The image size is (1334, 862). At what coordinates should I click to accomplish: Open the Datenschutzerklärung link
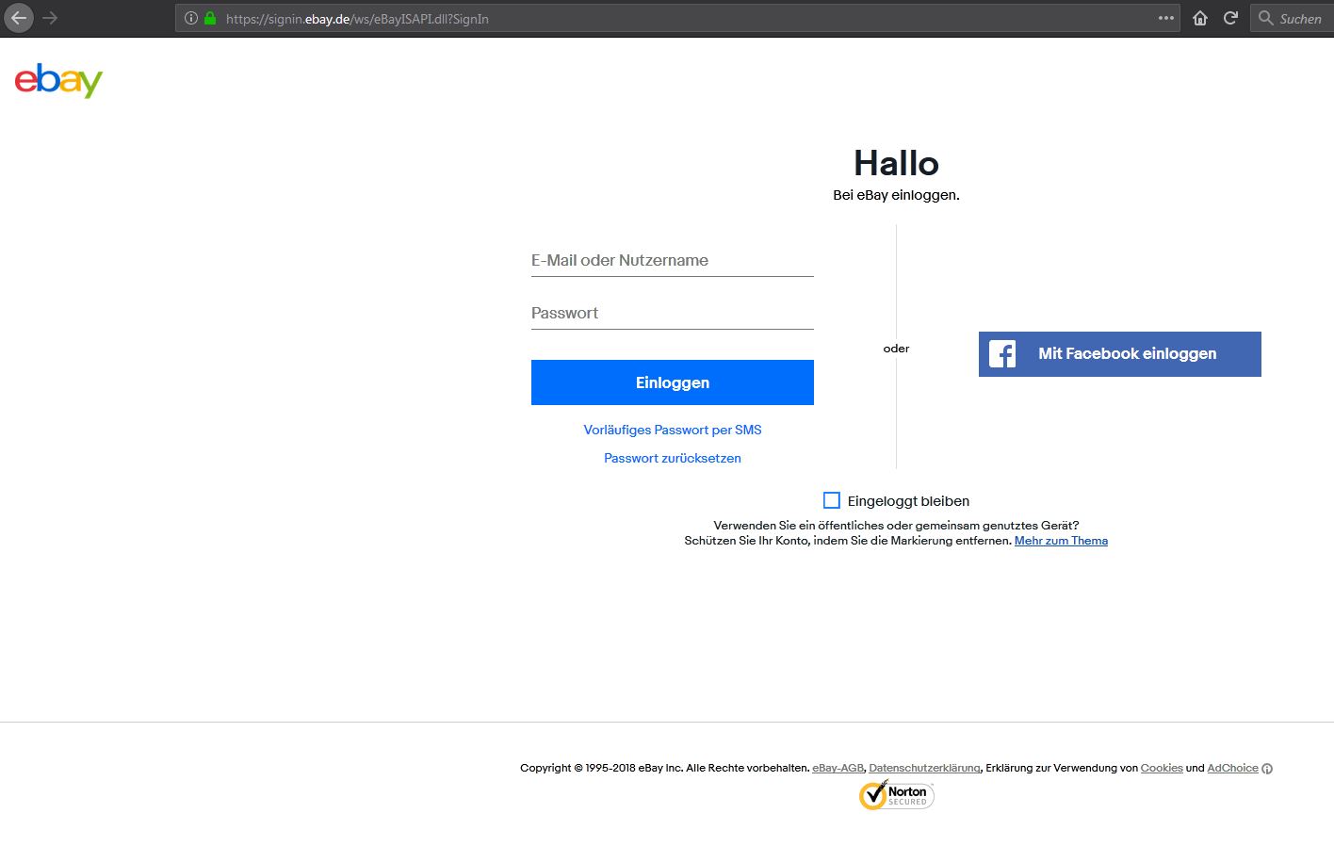pyautogui.click(x=924, y=768)
